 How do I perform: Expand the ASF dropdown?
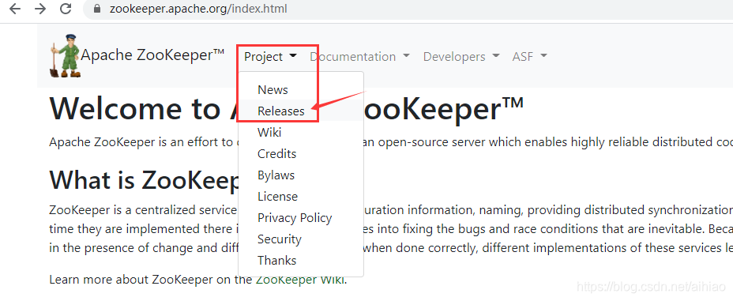point(529,57)
